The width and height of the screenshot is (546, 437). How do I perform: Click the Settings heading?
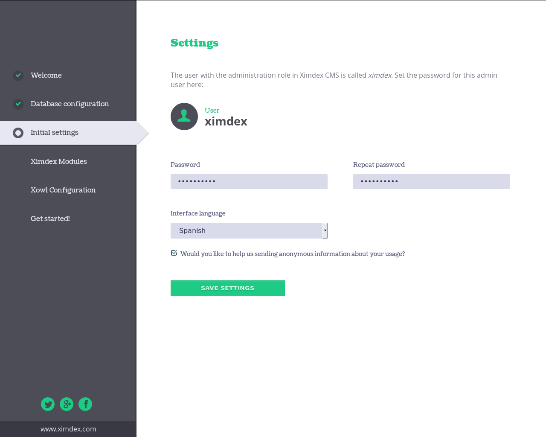coord(195,43)
